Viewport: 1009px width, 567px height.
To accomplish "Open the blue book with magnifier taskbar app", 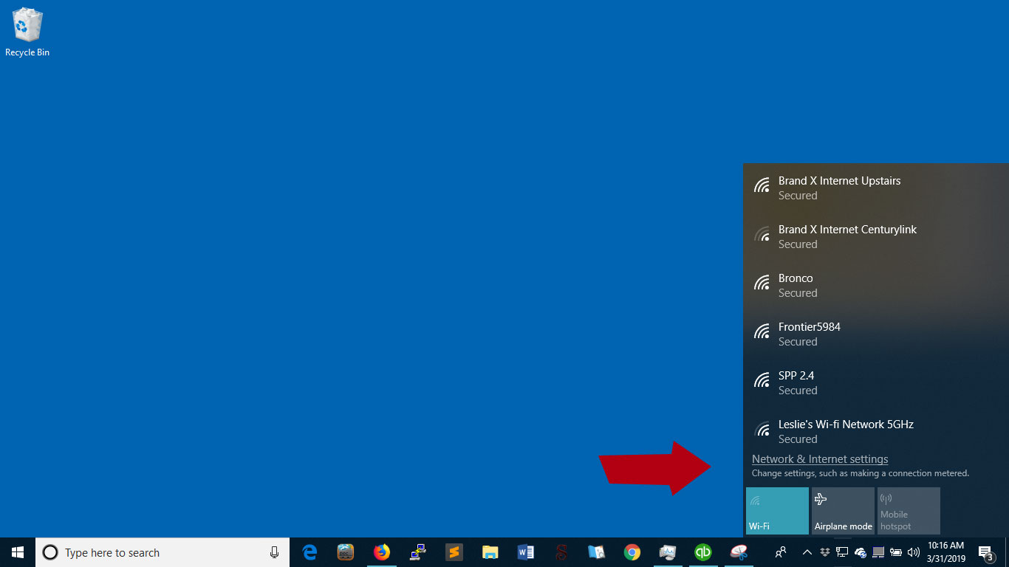I will [597, 552].
